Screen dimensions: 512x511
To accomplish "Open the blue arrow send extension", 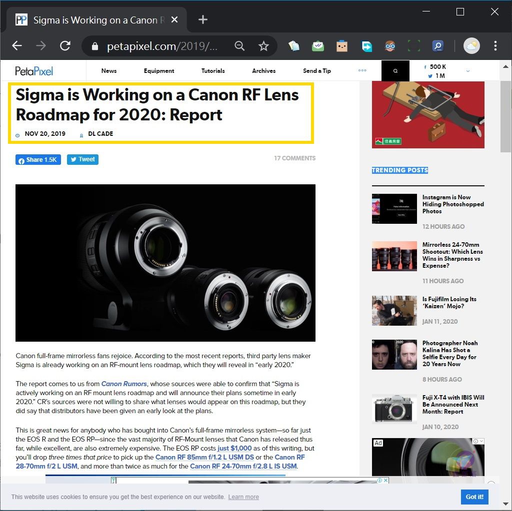I will point(366,46).
